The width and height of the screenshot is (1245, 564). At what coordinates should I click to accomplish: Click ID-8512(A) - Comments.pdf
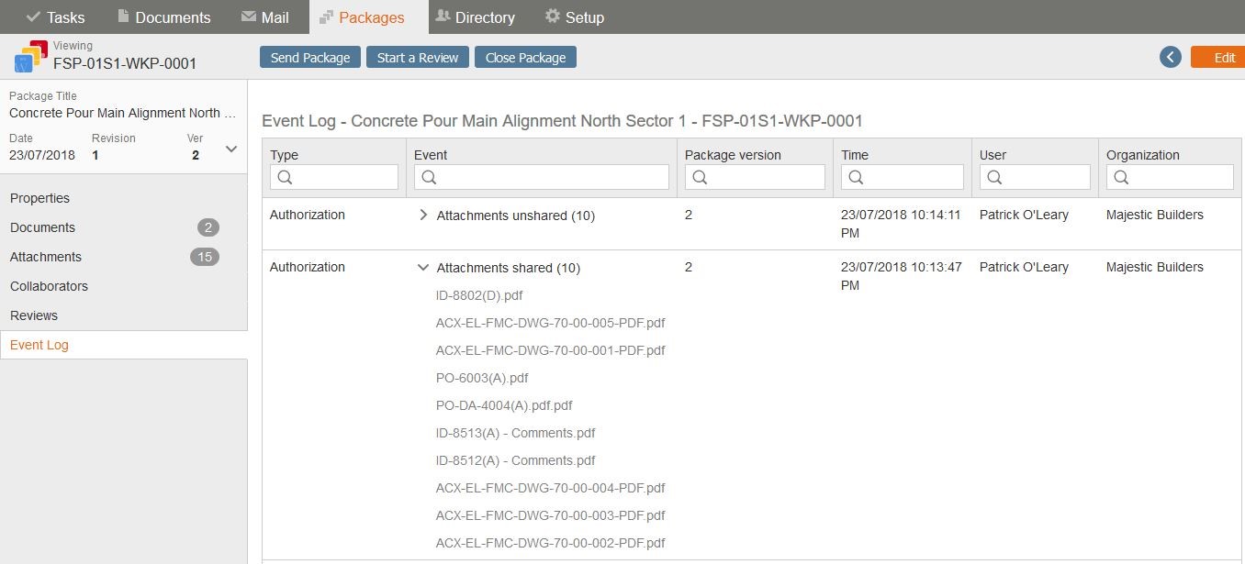(515, 460)
